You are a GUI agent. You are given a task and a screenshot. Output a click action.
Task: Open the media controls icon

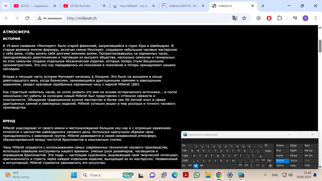[x=295, y=18]
